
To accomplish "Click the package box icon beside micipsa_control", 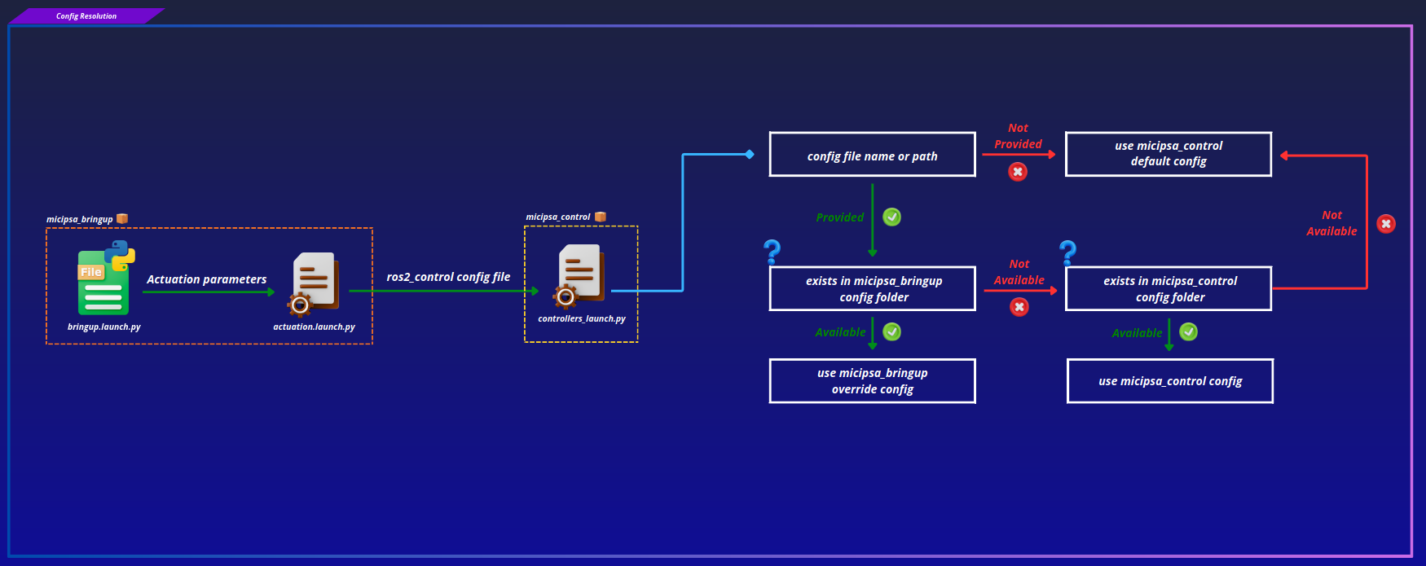I will (x=601, y=217).
